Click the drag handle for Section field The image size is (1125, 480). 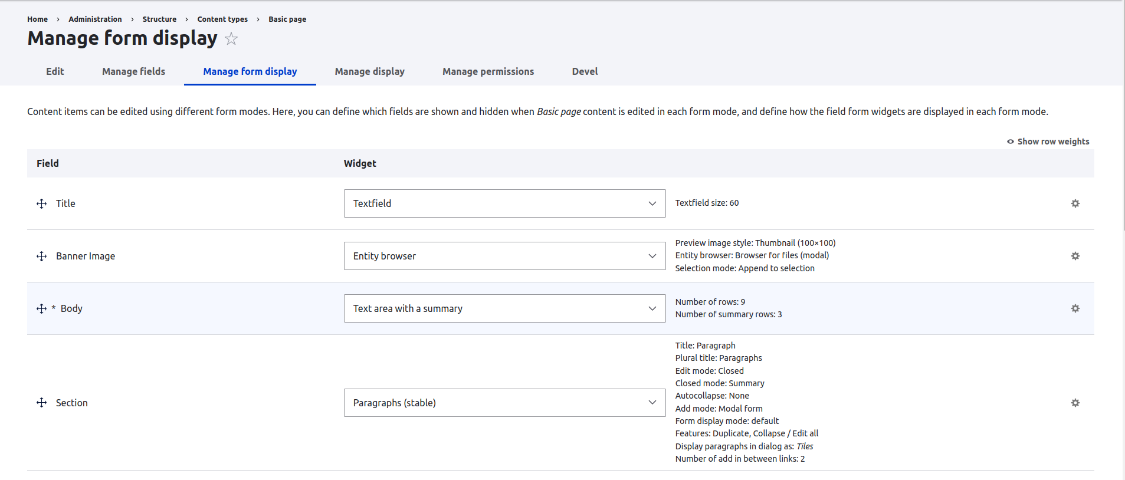click(x=41, y=403)
